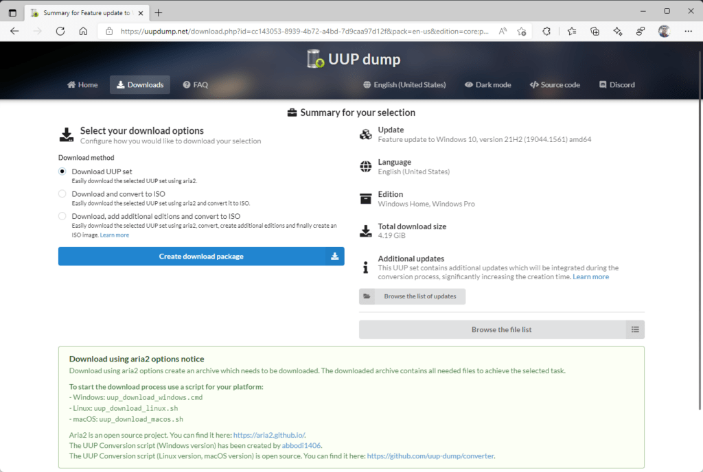The image size is (703, 472).
Task: Open English (United States) language selector
Action: 404,85
